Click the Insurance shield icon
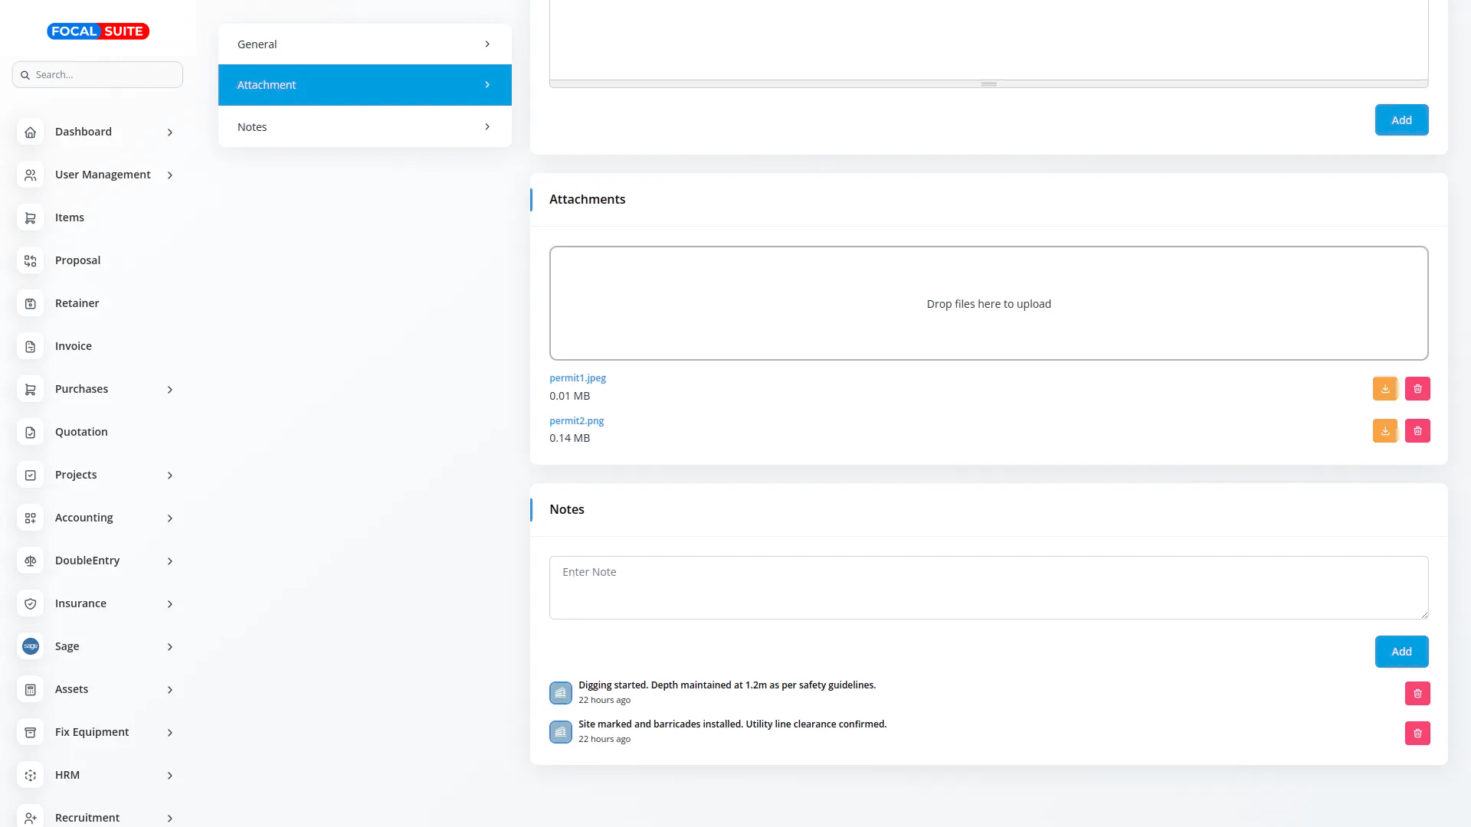This screenshot has width=1471, height=827. point(31,604)
